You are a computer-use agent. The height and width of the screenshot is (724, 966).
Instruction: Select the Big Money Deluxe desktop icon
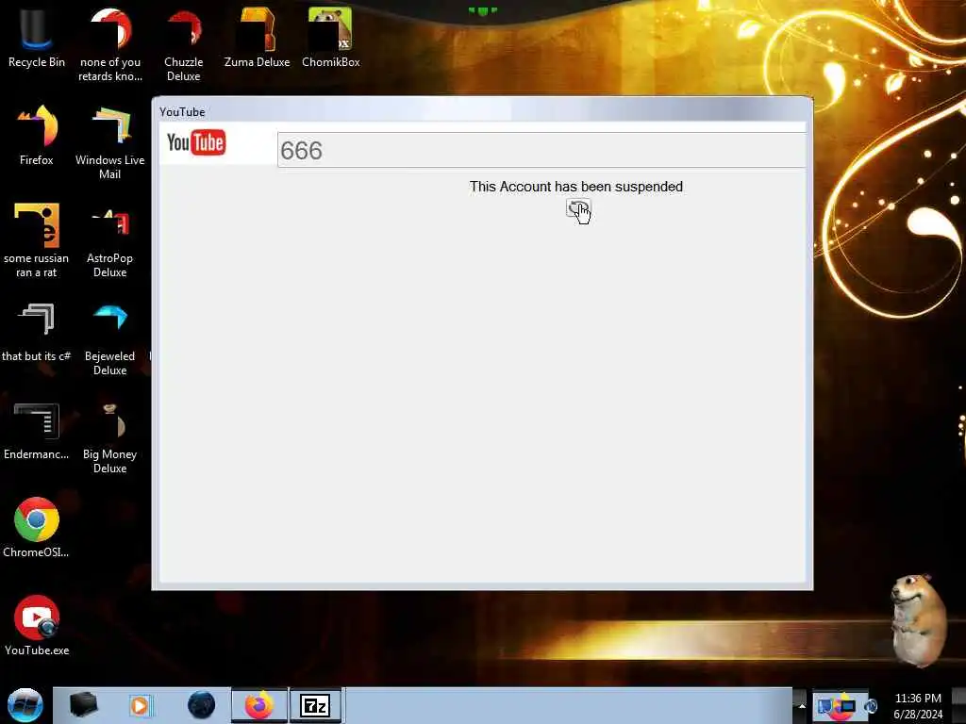click(110, 438)
